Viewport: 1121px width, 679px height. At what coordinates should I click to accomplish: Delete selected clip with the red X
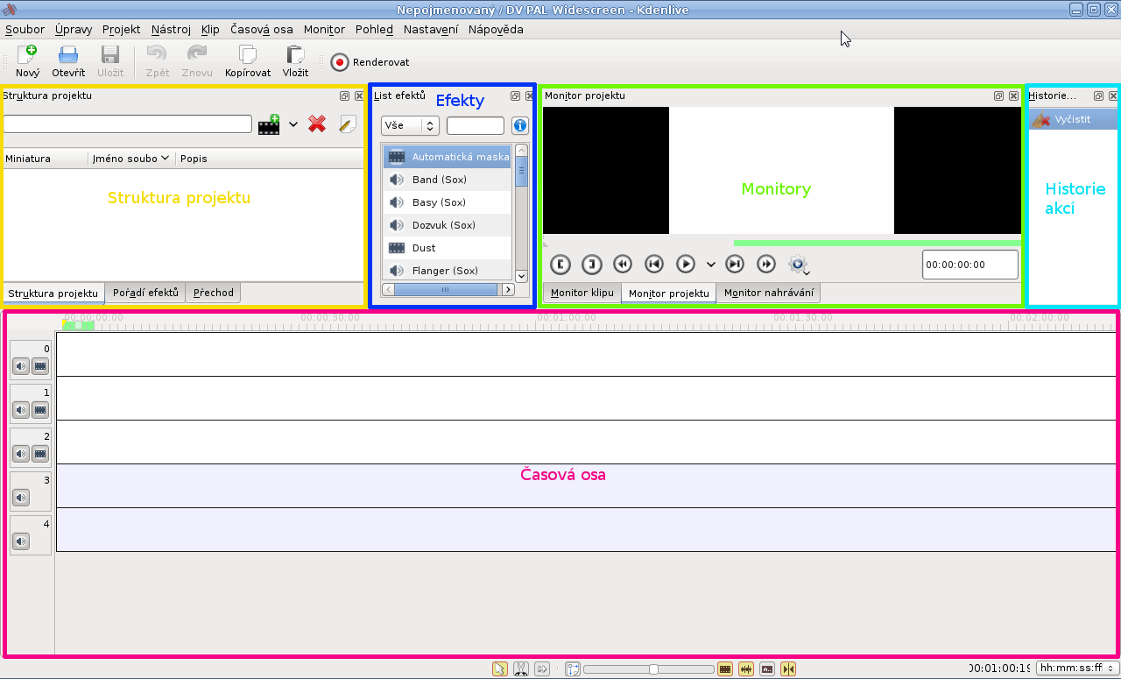(317, 124)
